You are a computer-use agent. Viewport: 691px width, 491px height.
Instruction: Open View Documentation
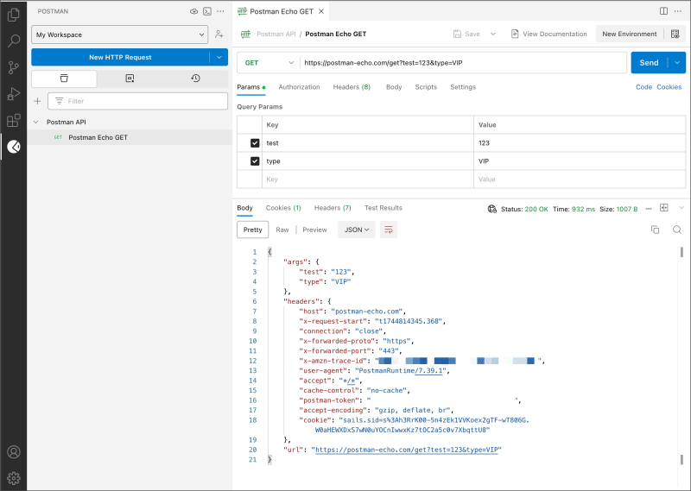tap(548, 34)
